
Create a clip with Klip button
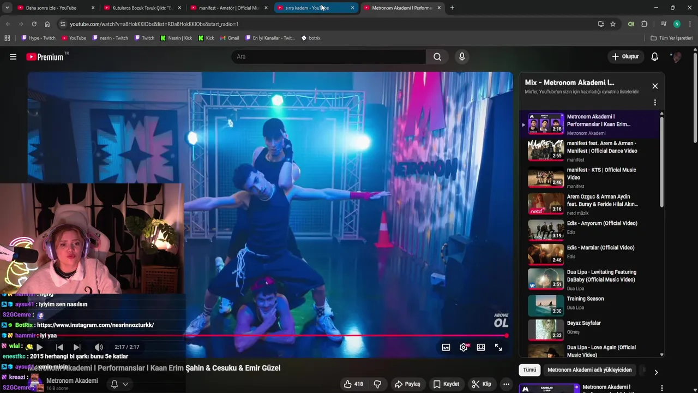tap(482, 384)
